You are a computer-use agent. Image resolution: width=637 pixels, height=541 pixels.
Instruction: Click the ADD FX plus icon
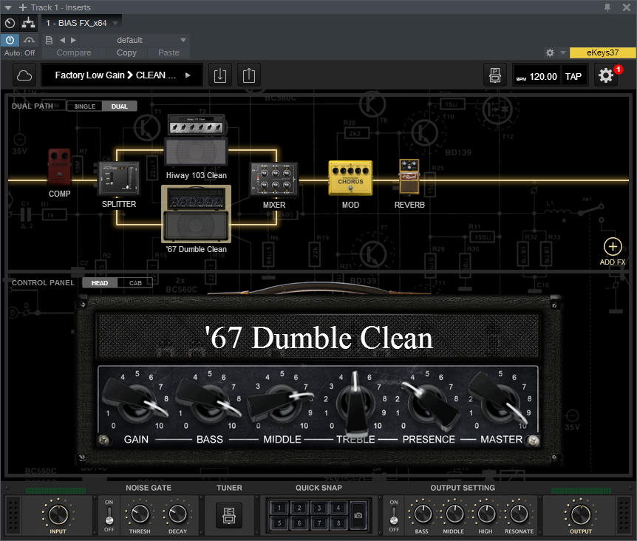click(x=613, y=247)
